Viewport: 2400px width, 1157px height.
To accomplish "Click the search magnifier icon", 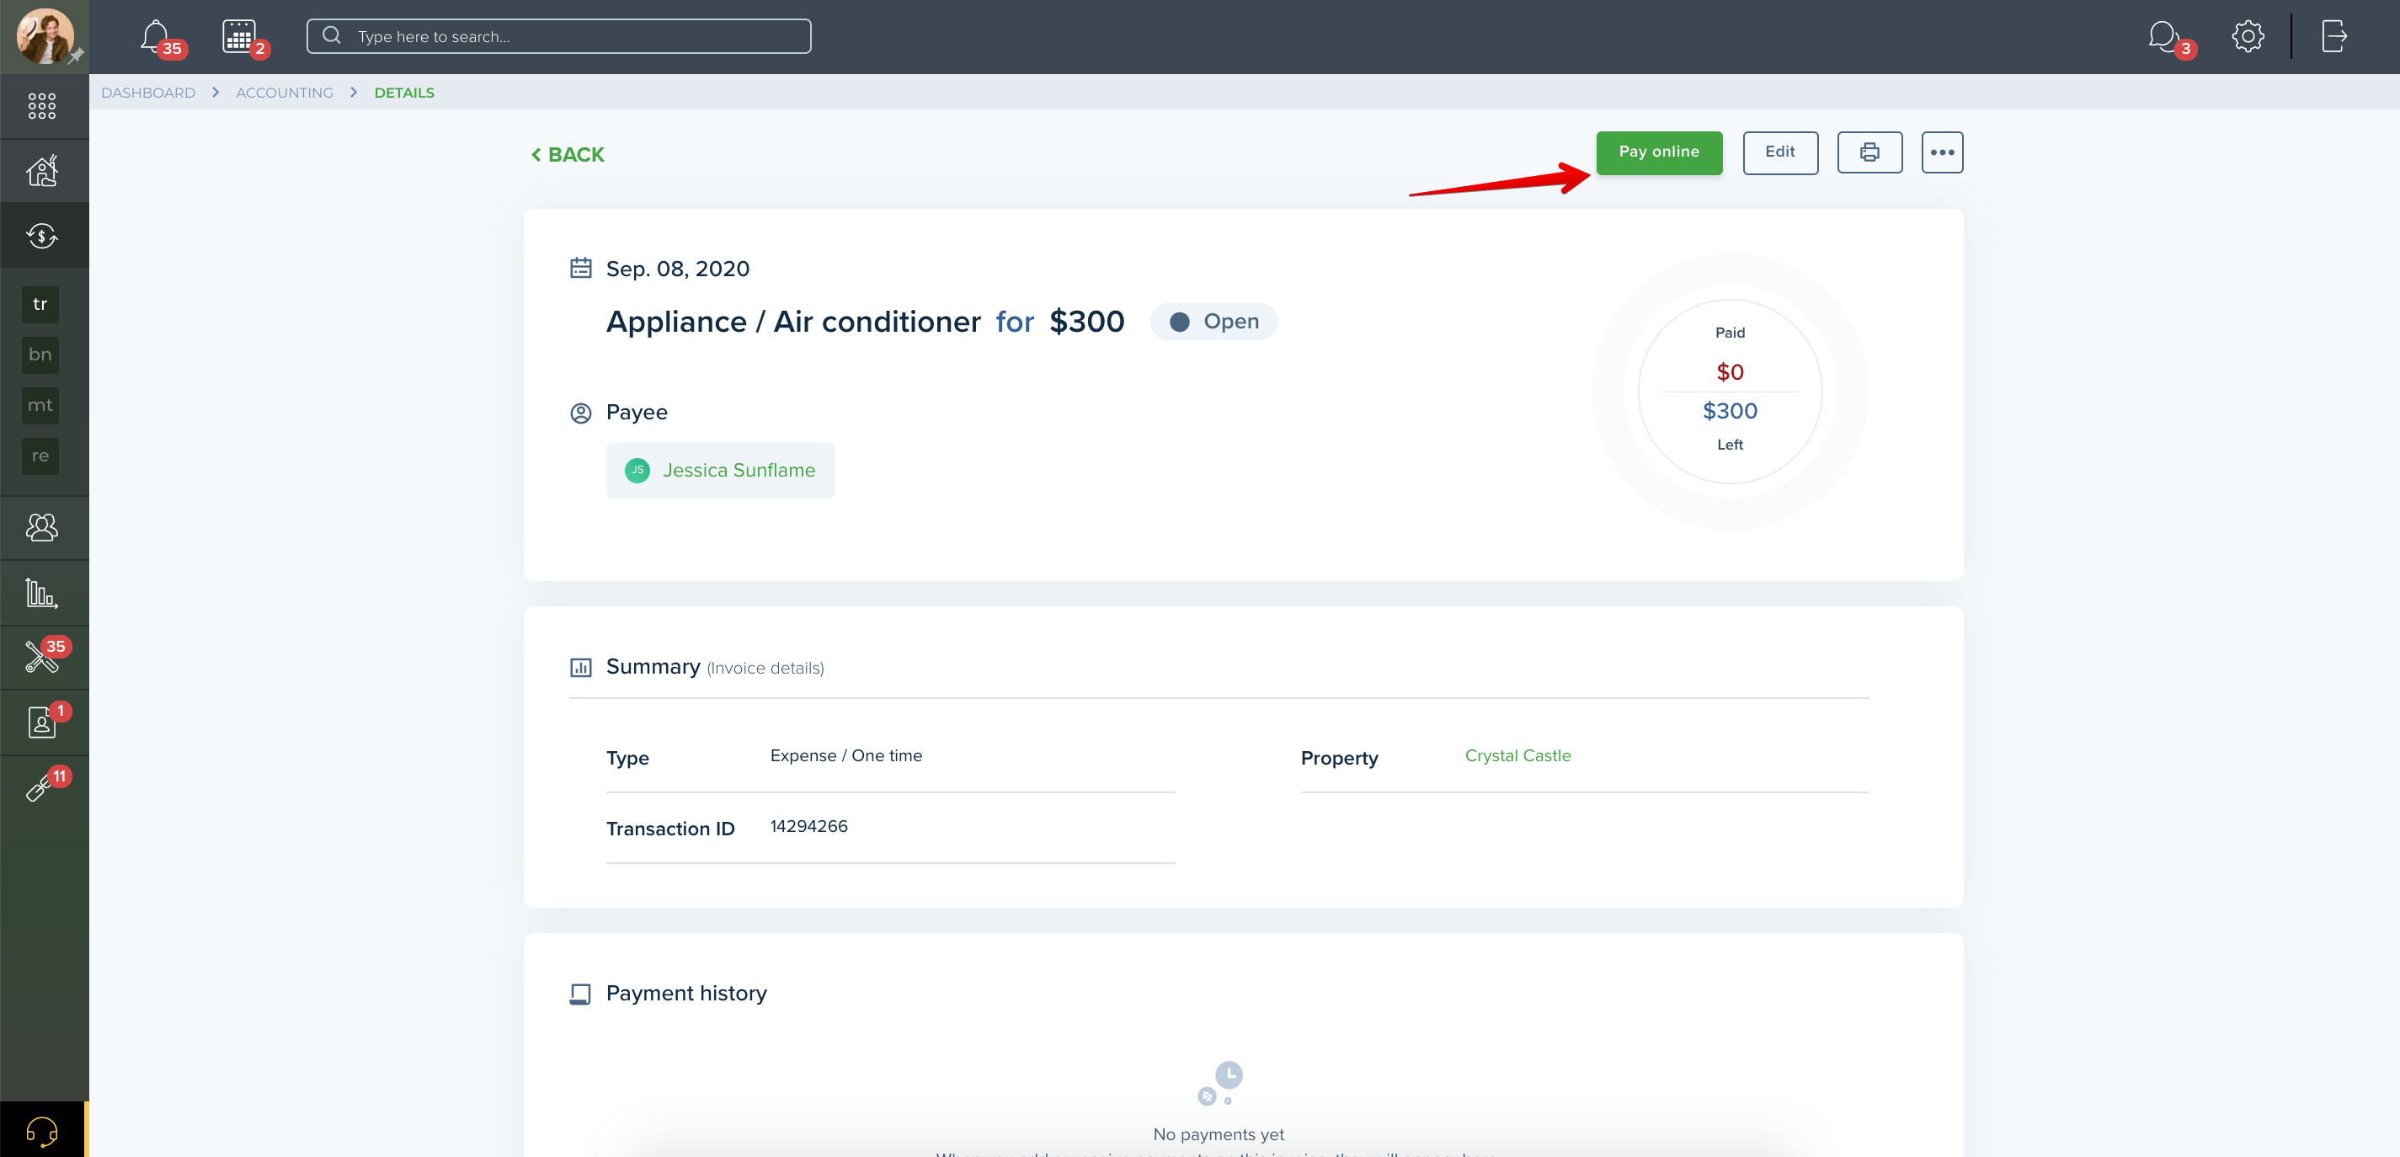I will tap(331, 35).
